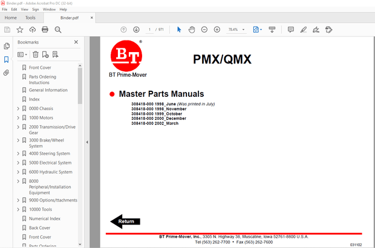Click the Zoom Out minus icon
Image resolution: width=375 pixels, height=248 pixels.
point(204,30)
